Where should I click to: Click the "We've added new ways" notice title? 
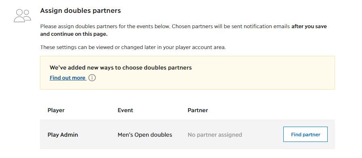coord(121,68)
